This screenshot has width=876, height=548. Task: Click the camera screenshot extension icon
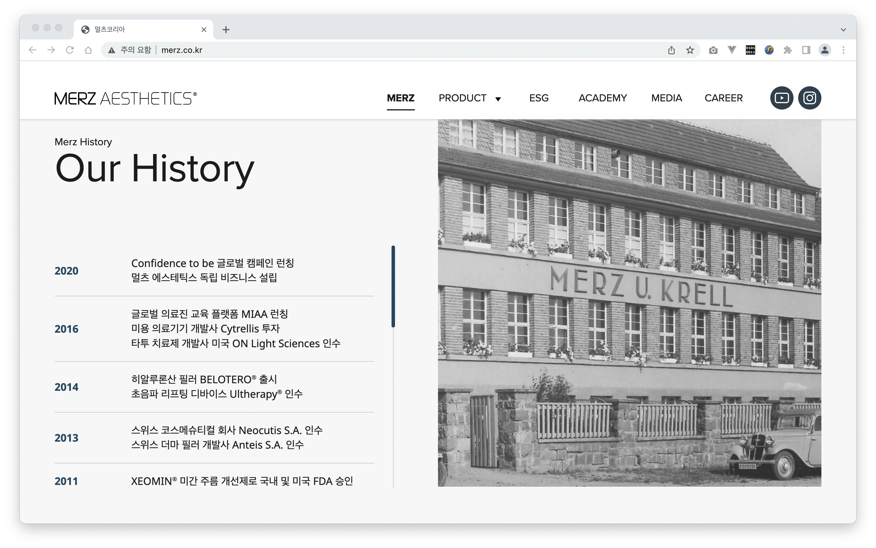pyautogui.click(x=713, y=50)
